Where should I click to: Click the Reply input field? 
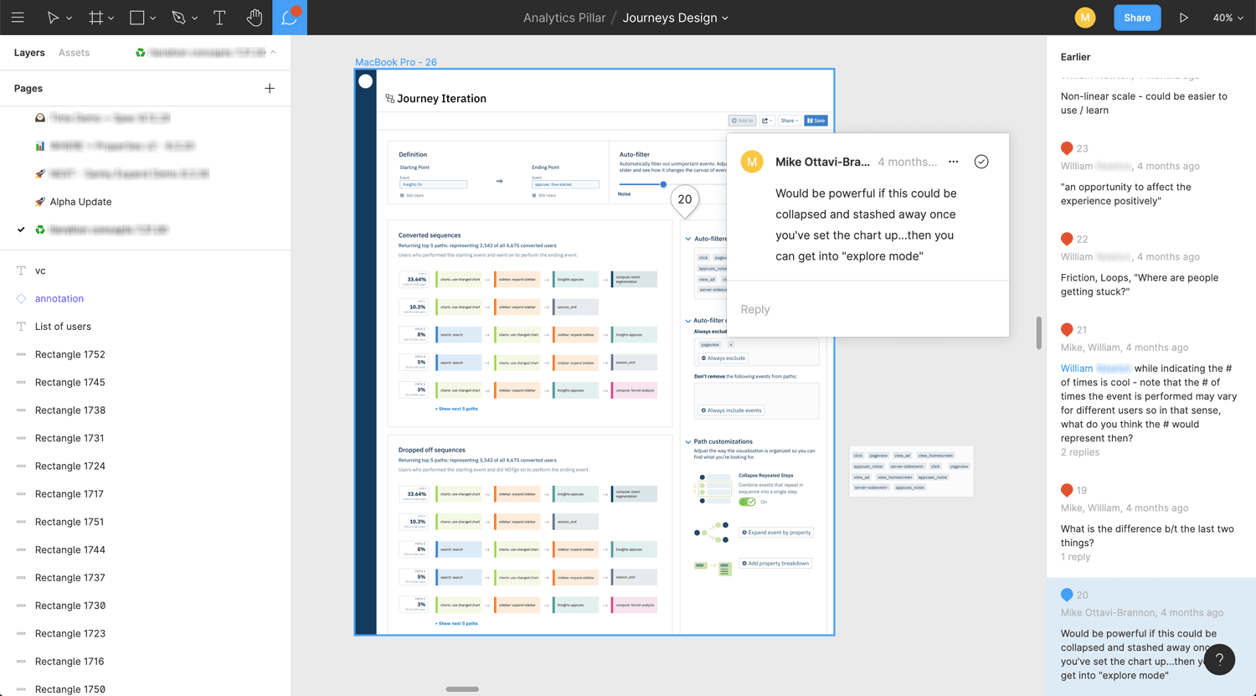867,309
